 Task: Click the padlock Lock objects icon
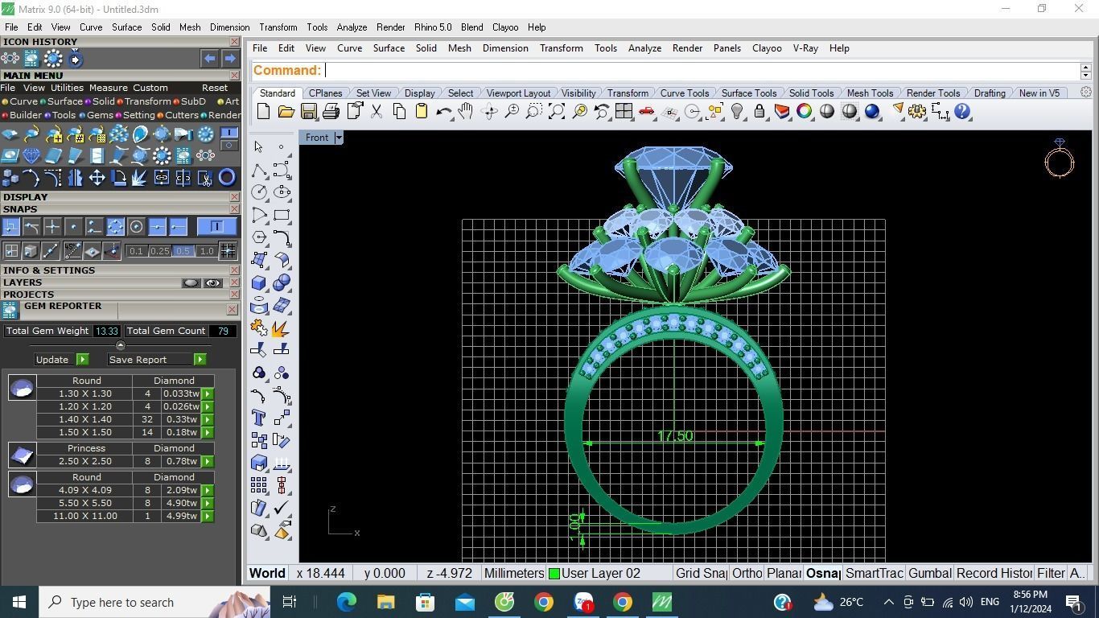click(x=759, y=112)
